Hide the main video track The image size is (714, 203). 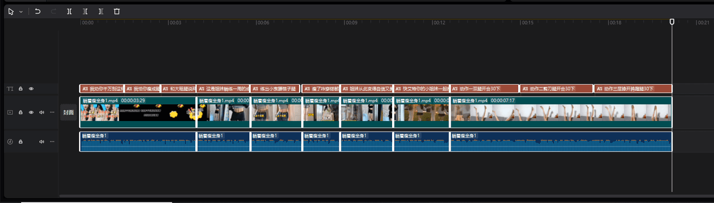[x=31, y=112]
